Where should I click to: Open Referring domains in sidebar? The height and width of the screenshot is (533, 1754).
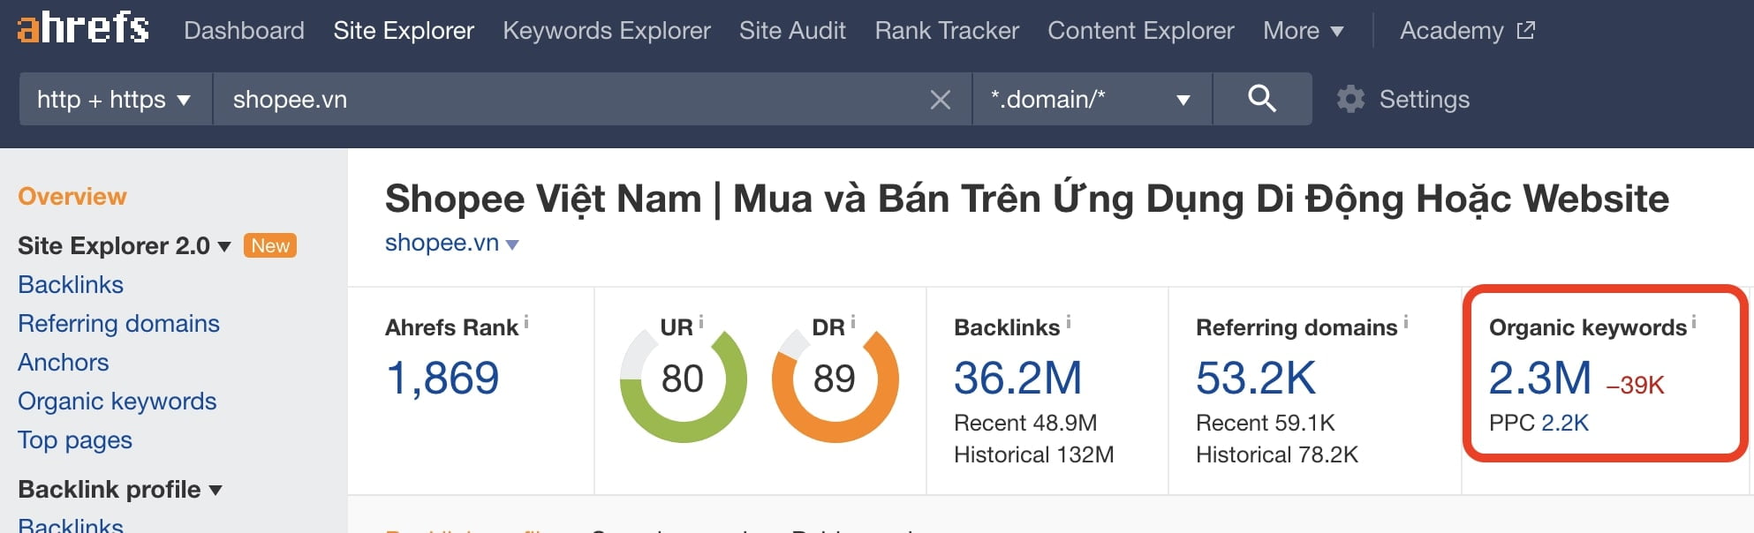pos(118,323)
